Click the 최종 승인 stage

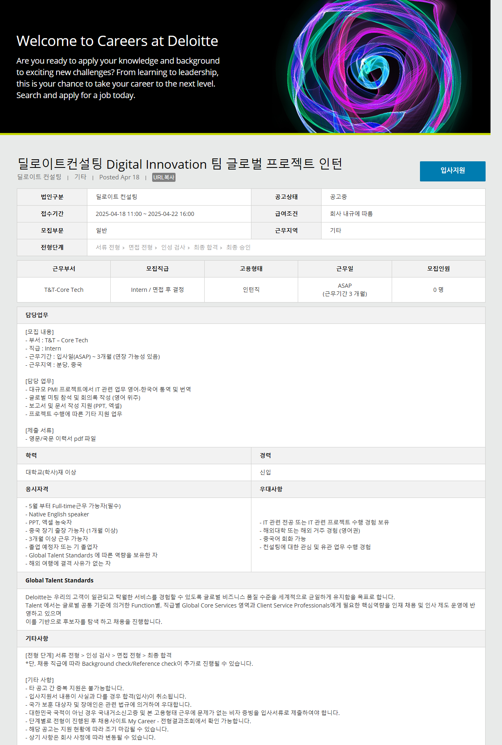coord(238,248)
